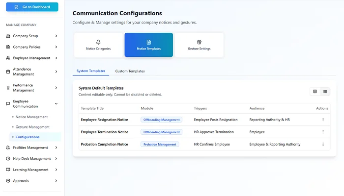Click the Company Setup building icon
Viewport: 344px width, 196px height.
[8, 36]
